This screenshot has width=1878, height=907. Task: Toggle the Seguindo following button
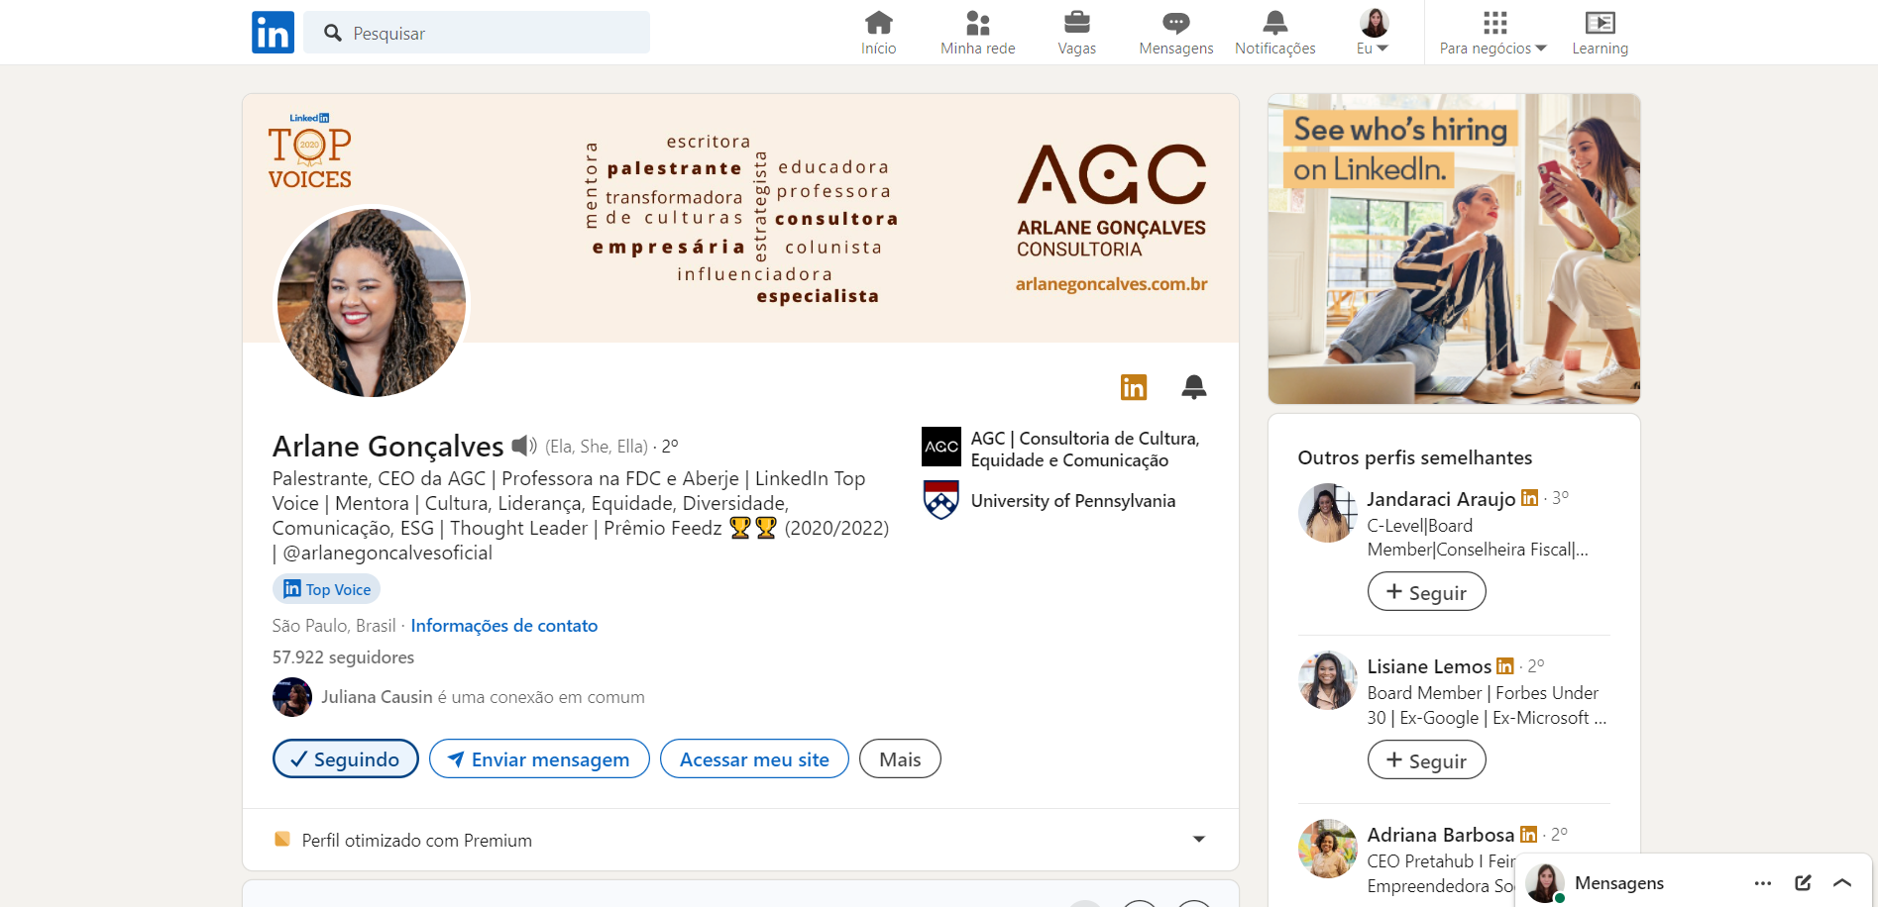pyautogui.click(x=346, y=758)
